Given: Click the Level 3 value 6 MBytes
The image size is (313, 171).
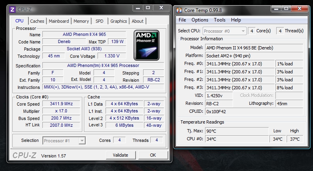Looking at the screenshot, I should pos(124,125).
